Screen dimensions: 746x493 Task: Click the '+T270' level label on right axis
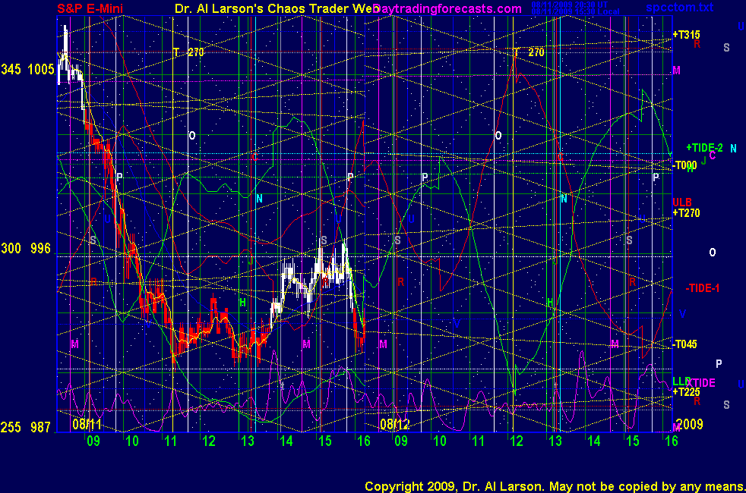(x=686, y=213)
